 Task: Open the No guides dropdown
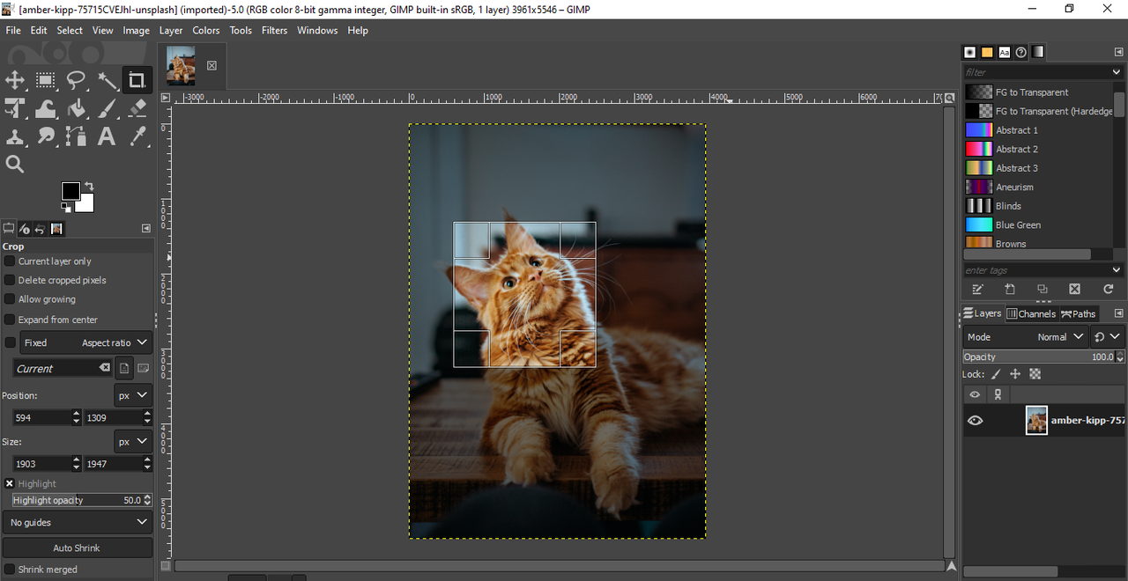(77, 522)
